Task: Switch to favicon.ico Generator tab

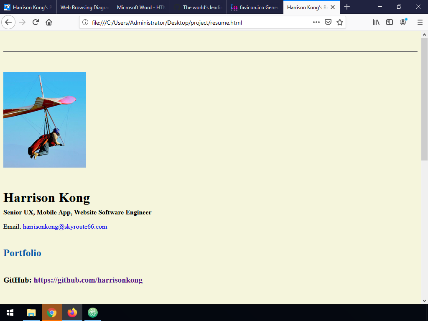Action: 255,7
